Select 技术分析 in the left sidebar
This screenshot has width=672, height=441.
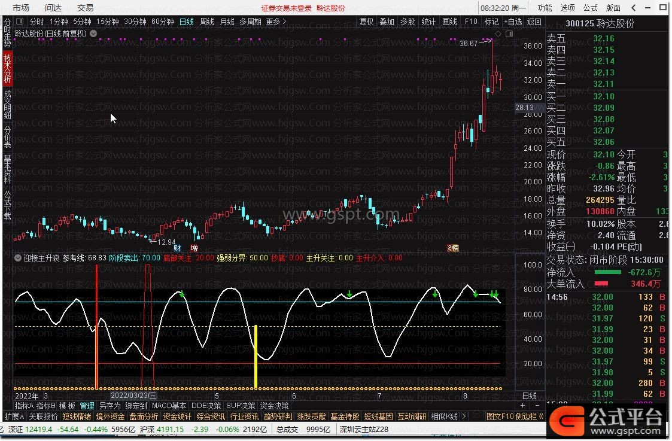(x=7, y=68)
